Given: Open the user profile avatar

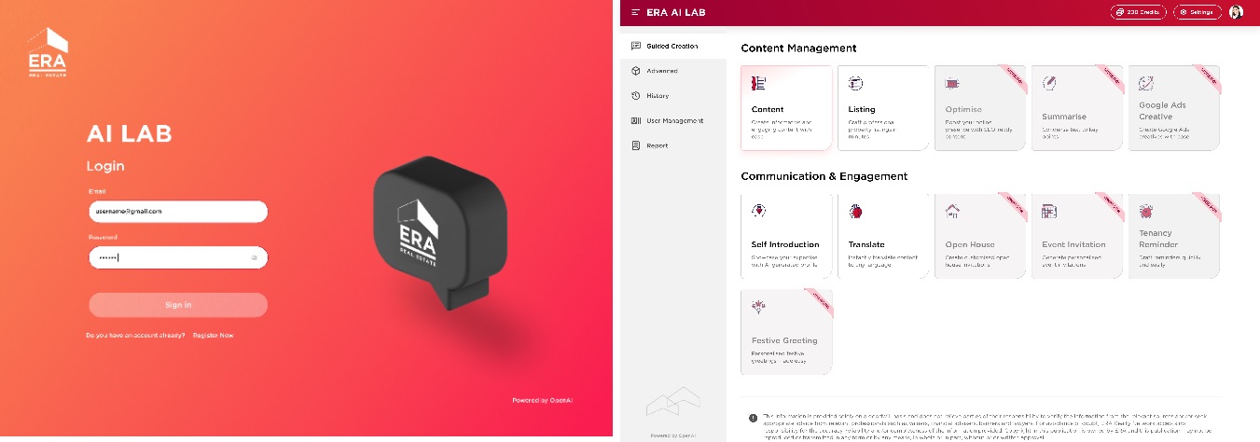Looking at the screenshot, I should [x=1236, y=12].
